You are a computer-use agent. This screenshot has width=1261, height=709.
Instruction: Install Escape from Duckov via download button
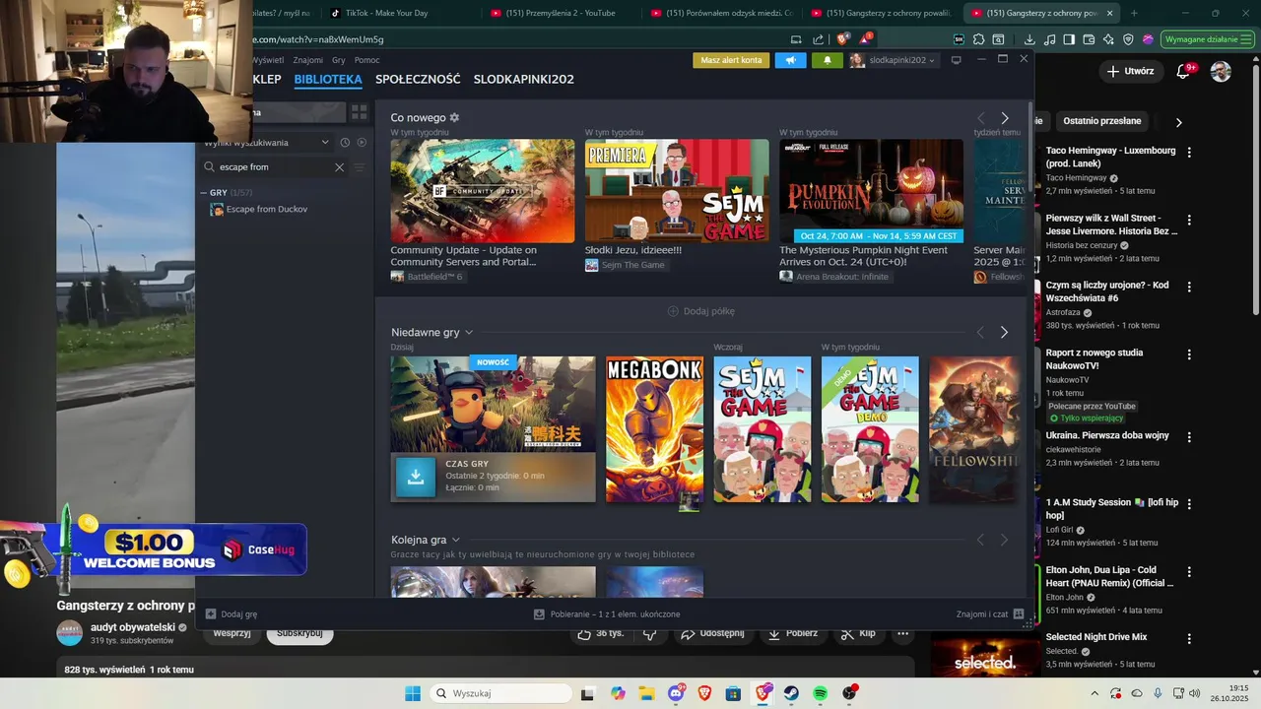(x=416, y=477)
